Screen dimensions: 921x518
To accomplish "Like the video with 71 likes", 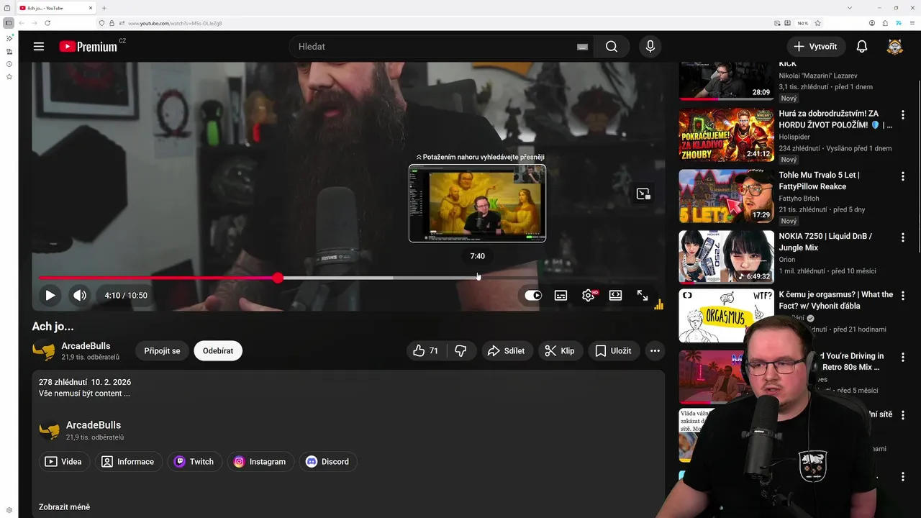I will 426,350.
